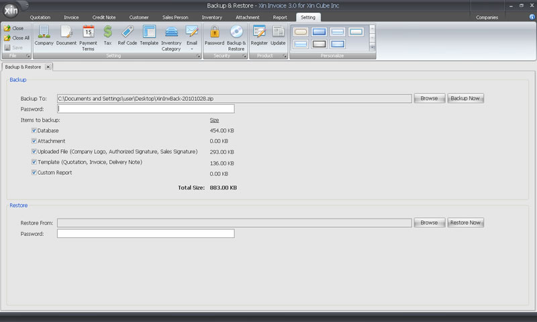
Task: Open the Register product icon
Action: point(259,36)
